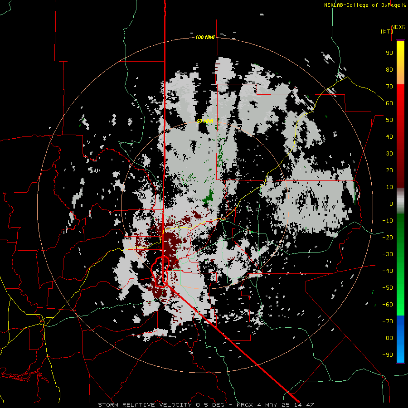Select the -40 value on velocity scale
The width and height of the screenshot is (408, 408).
click(x=388, y=271)
